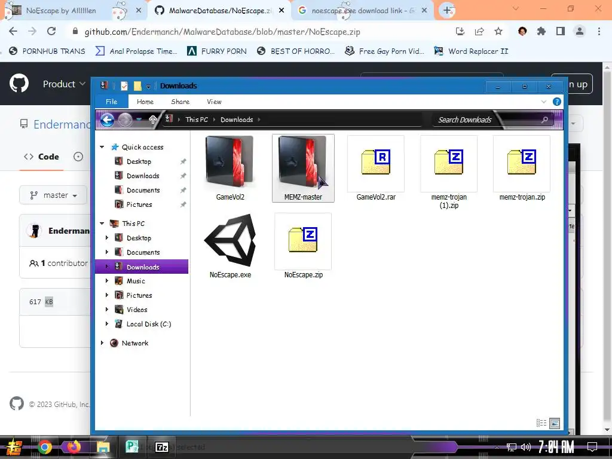612x459 pixels.
Task: Expand Documents under This PC
Action: [x=107, y=252]
